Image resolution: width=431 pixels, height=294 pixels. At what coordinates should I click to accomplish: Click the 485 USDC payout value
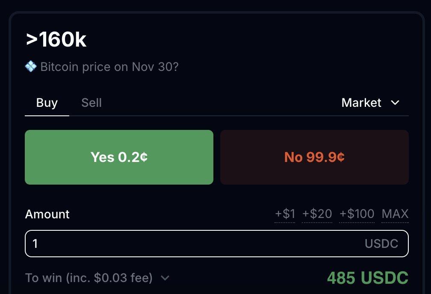368,278
